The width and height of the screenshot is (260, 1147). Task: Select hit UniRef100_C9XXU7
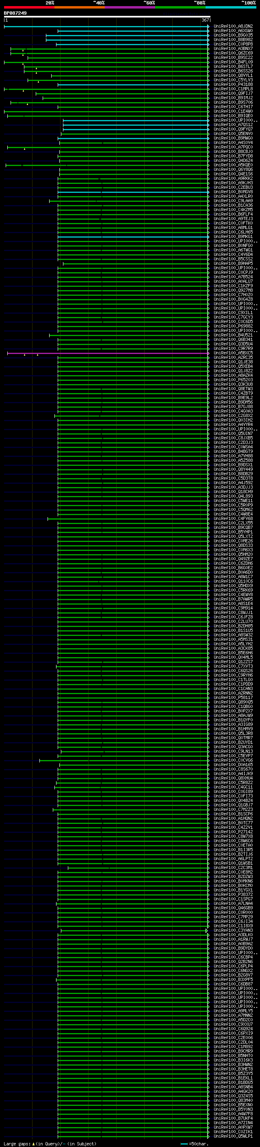click(233, 1024)
